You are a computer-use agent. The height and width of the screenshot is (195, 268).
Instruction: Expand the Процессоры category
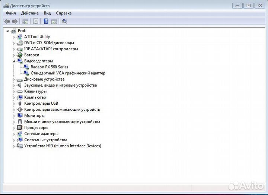14,128
